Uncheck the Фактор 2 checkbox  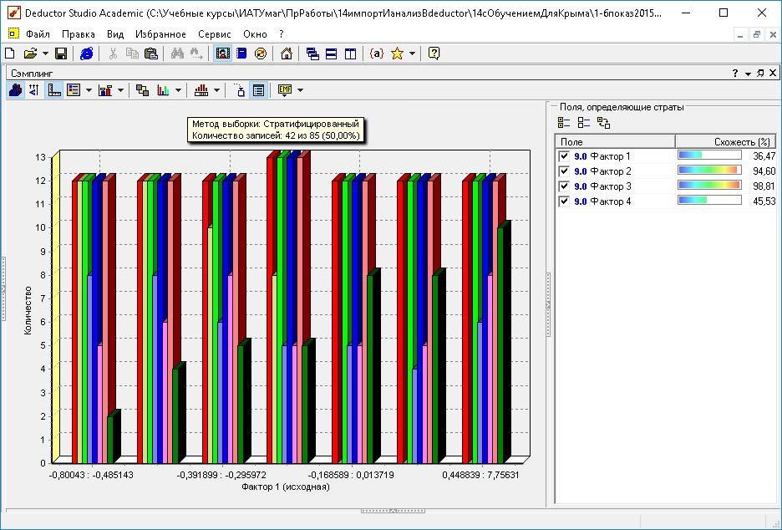(564, 171)
